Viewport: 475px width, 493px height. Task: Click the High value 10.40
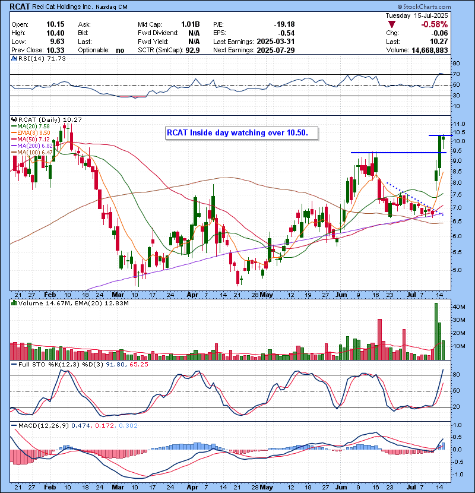pyautogui.click(x=55, y=33)
